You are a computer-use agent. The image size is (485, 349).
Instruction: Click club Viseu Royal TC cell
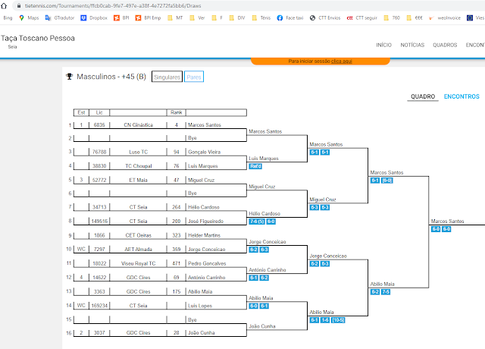(138, 263)
